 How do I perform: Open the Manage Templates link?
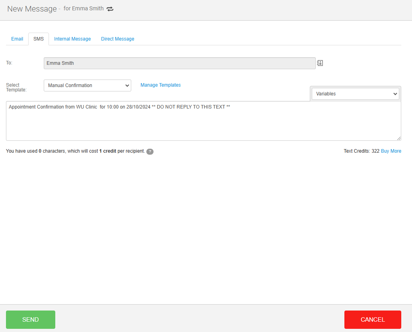[161, 85]
